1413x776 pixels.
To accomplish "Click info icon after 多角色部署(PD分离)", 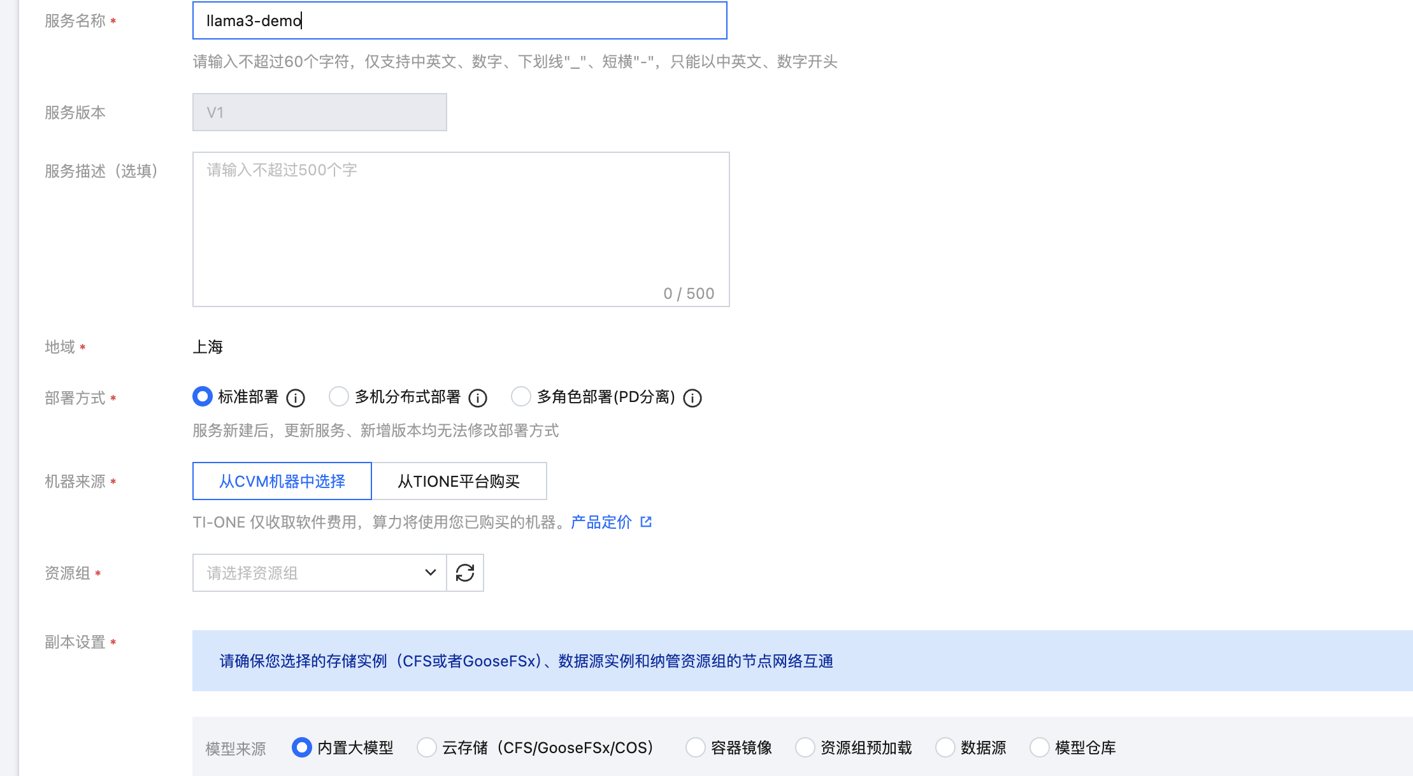I will coord(692,398).
